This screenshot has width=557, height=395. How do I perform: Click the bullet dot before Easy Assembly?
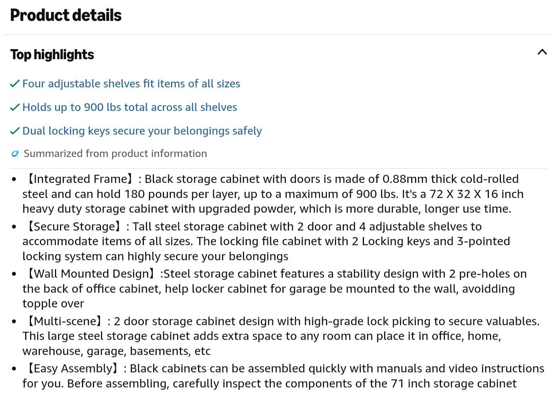(x=14, y=369)
